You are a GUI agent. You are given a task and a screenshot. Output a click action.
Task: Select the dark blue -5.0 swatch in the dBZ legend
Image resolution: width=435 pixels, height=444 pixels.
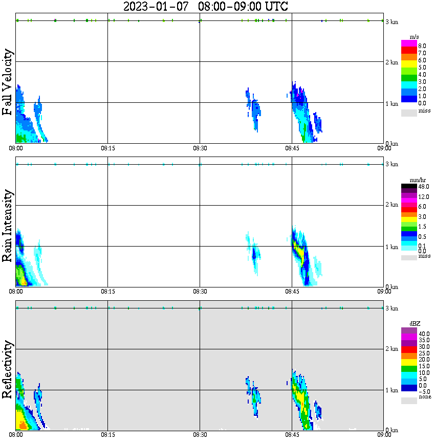point(409,388)
